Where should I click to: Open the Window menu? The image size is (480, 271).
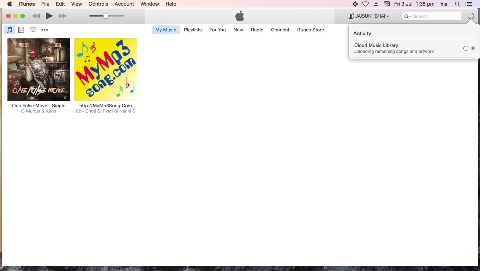click(x=150, y=4)
